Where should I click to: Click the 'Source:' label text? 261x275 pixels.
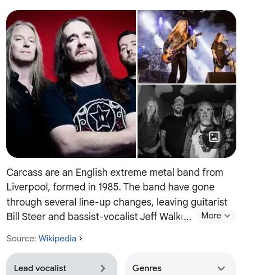(21, 239)
